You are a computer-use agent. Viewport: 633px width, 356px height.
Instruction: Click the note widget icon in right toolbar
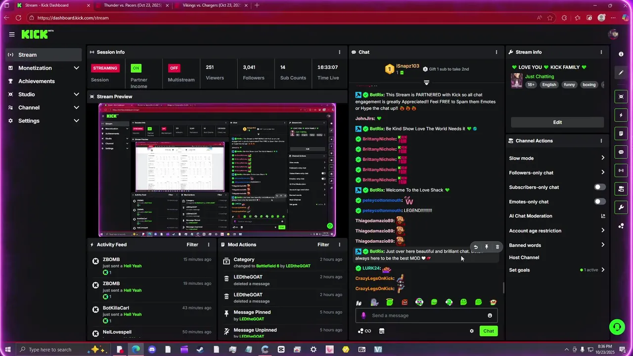[x=621, y=133]
